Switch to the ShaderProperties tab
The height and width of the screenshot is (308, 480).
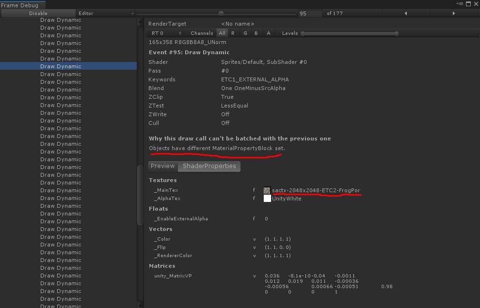coord(209,166)
